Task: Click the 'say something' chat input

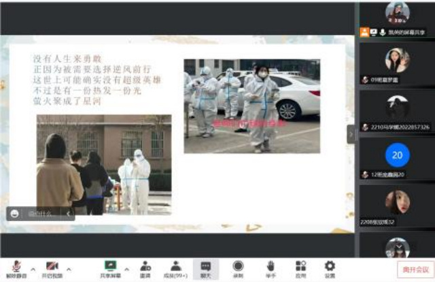Action: tap(40, 214)
